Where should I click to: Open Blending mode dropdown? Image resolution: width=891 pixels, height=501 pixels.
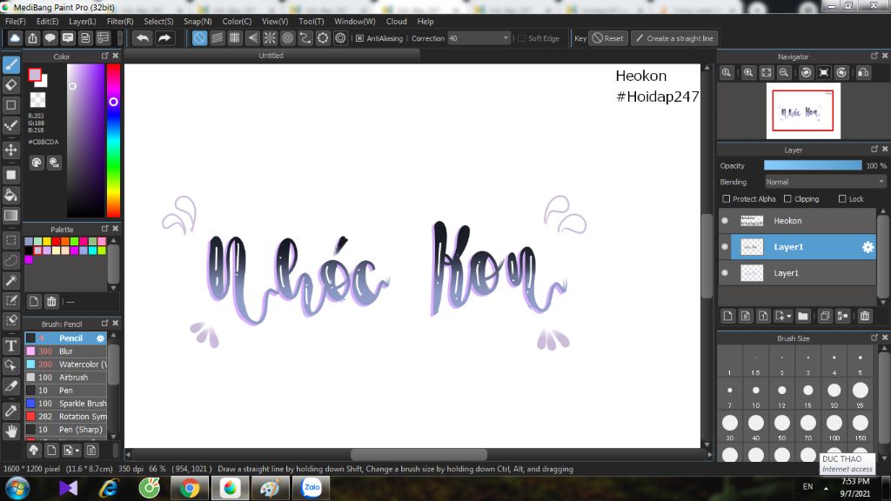pos(825,182)
